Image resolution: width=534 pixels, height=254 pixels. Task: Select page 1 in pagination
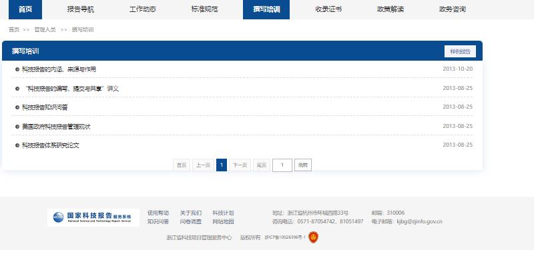coord(222,165)
